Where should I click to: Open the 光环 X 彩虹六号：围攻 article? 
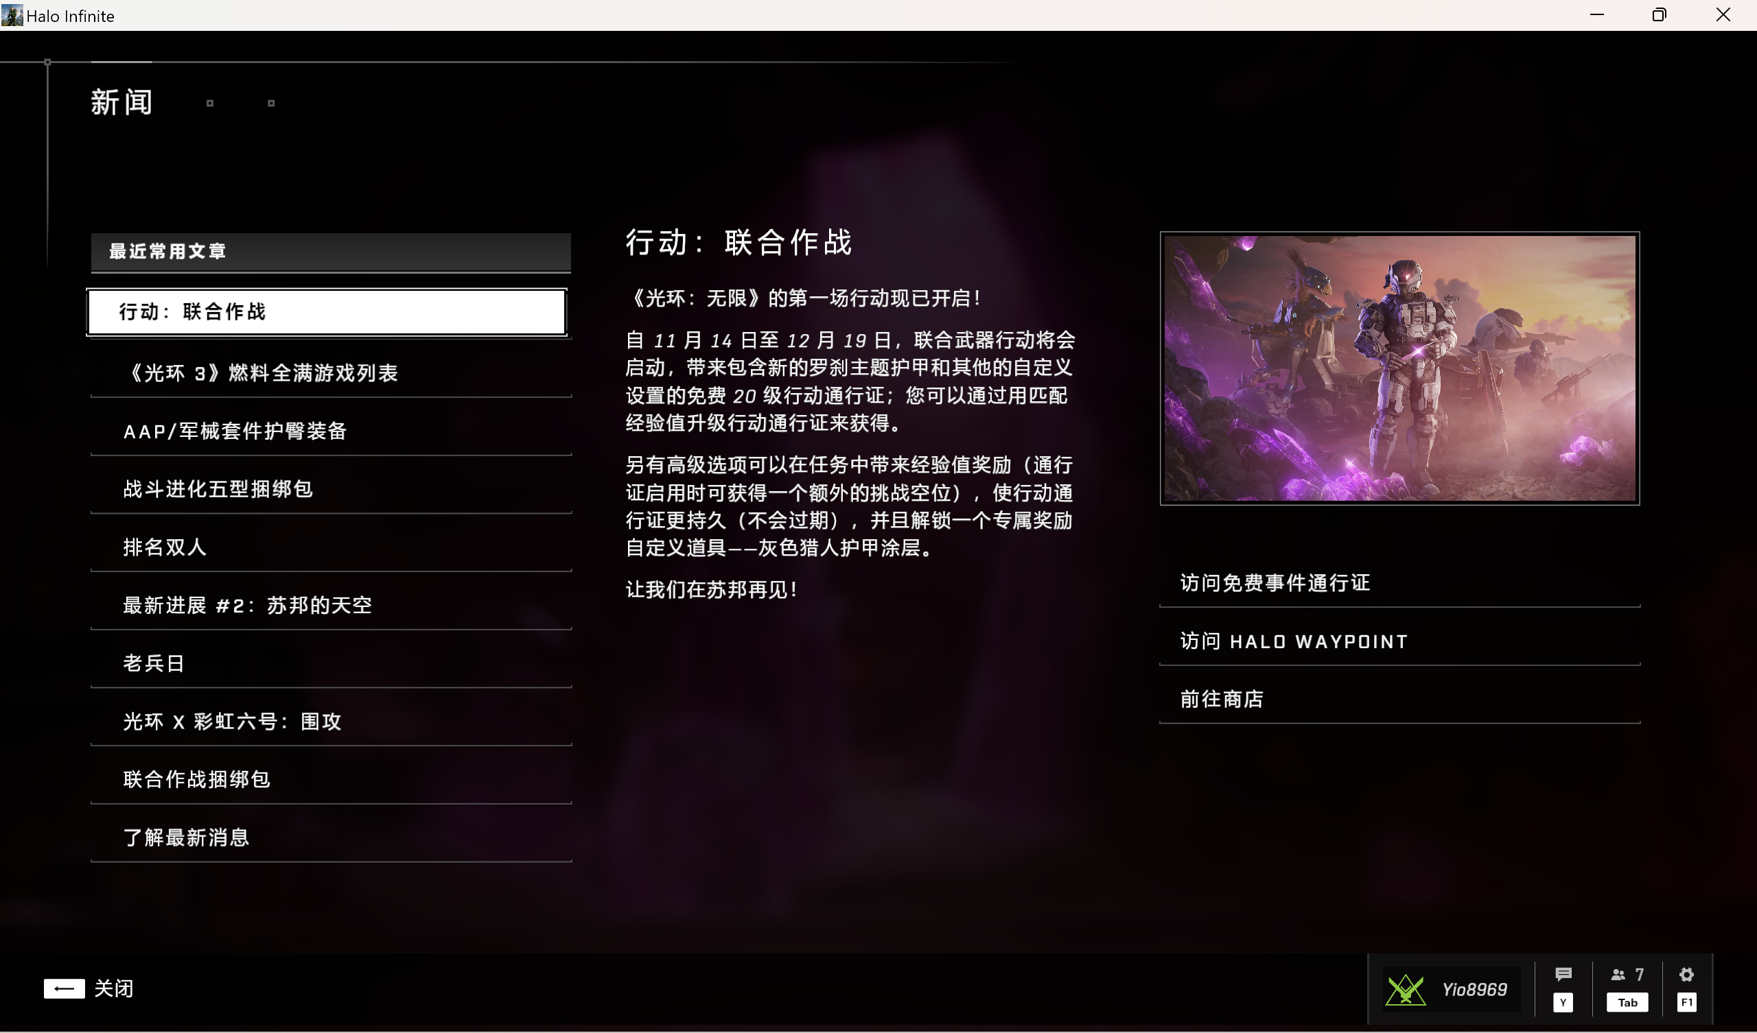(x=331, y=721)
